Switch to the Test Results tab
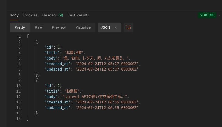Viewport: 222px width, 127px height. 78,15
